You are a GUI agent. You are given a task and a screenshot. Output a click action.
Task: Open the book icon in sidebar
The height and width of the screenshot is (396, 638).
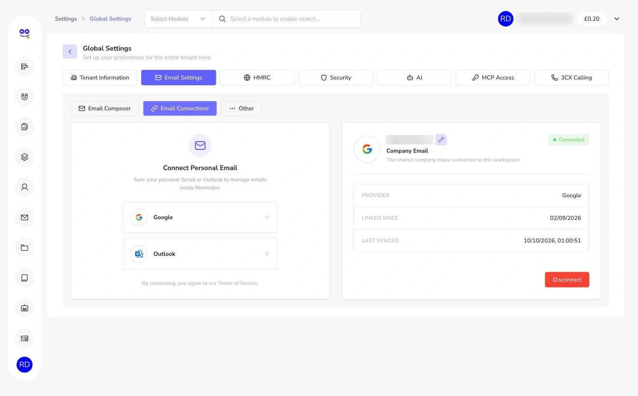(x=25, y=277)
